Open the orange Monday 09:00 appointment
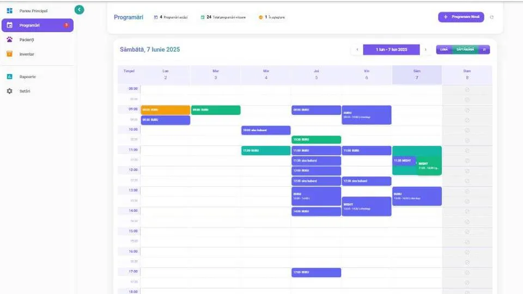 click(x=166, y=109)
